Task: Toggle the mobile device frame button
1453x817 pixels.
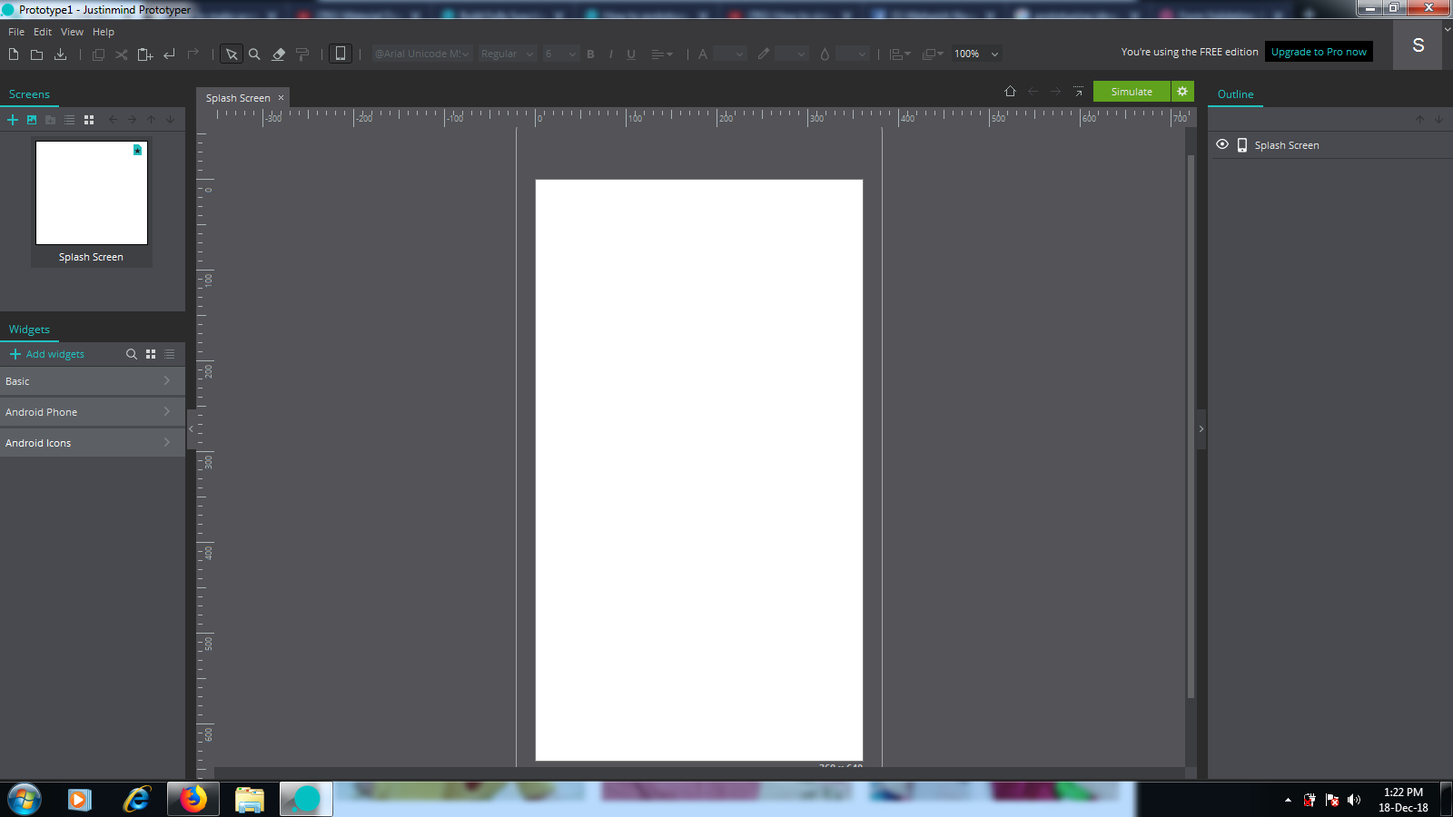Action: coord(340,54)
